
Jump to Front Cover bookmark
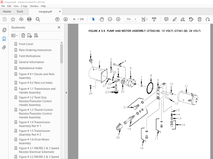coord(26,44)
